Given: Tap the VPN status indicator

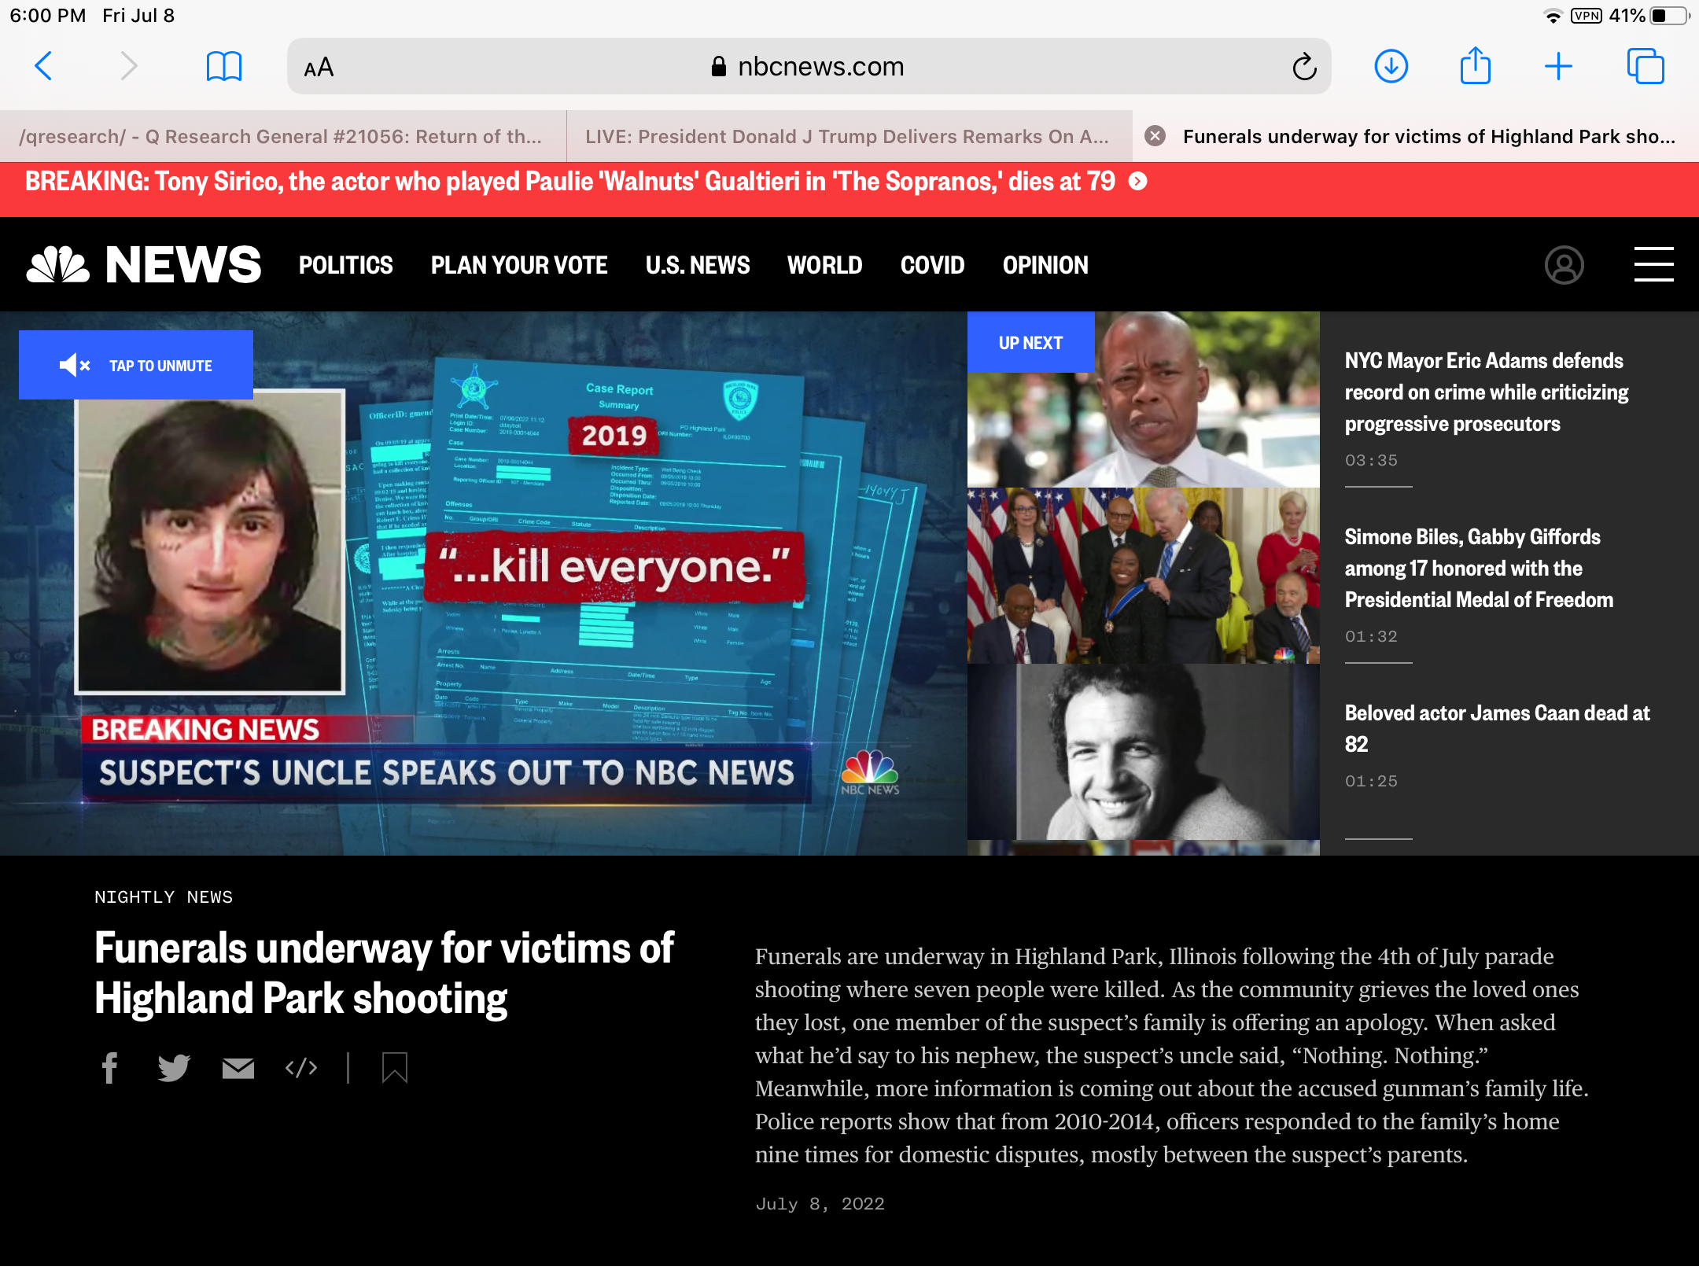Looking at the screenshot, I should click(1587, 16).
